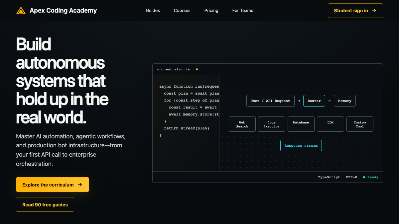Viewport: 399px width, 224px height.
Task: Click the 'for (const step of' code line
Action: [191, 100]
